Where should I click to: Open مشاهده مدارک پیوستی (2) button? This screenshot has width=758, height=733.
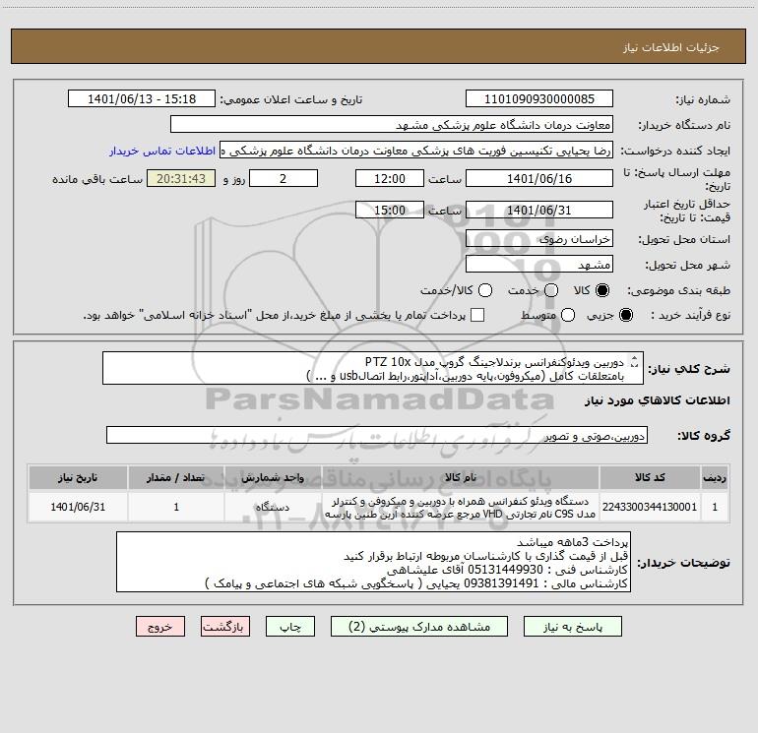419,627
